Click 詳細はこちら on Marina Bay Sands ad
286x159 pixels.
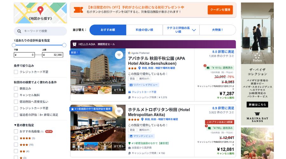257,105
